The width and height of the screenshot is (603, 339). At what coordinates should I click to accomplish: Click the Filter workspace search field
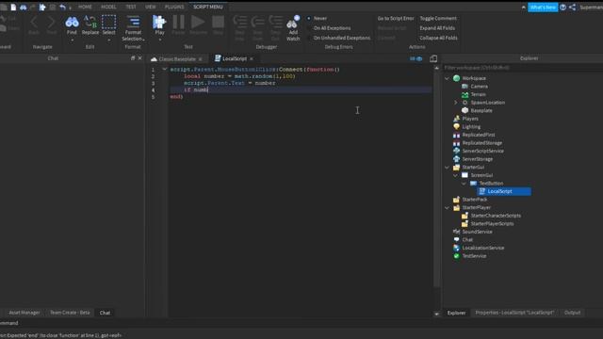coord(523,68)
